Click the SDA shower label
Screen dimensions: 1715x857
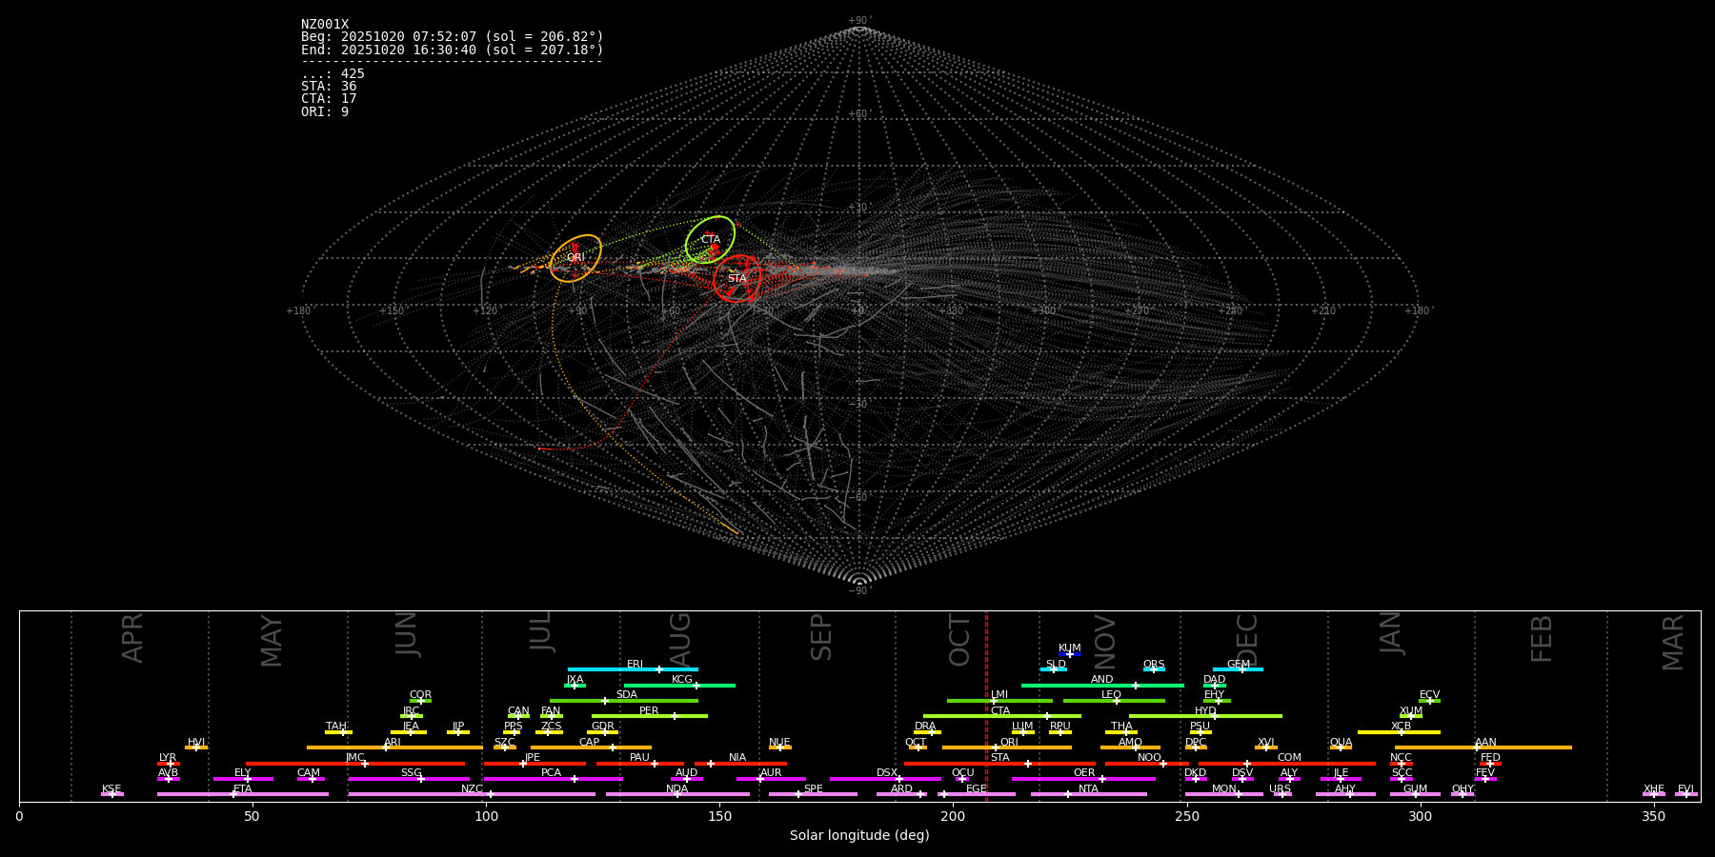coord(627,695)
